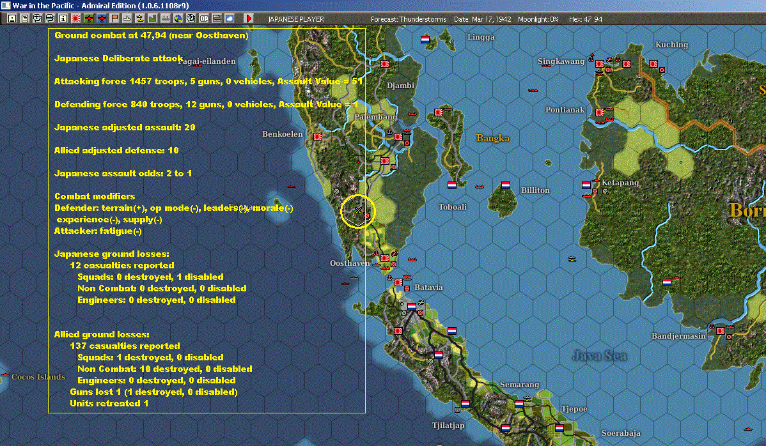Click the crossed-swords combat marker near Oosthaven
This screenshot has width=766, height=446.
(358, 210)
